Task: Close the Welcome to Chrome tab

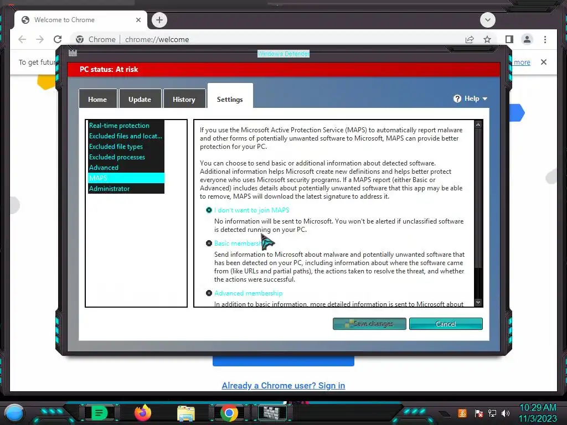Action: coord(138,20)
